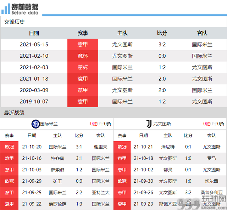Click the 意甲 cell for 21-09-22
227x210 pixels.
click(10, 204)
